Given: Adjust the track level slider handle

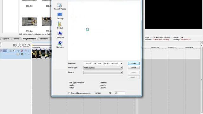Looking at the screenshot, I should 18,54.
